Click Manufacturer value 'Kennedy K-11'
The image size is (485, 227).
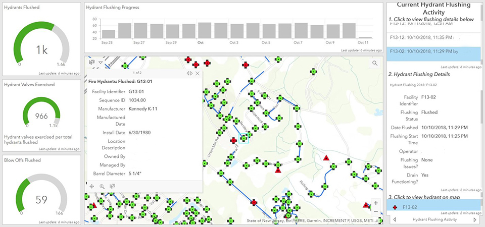[x=143, y=109]
